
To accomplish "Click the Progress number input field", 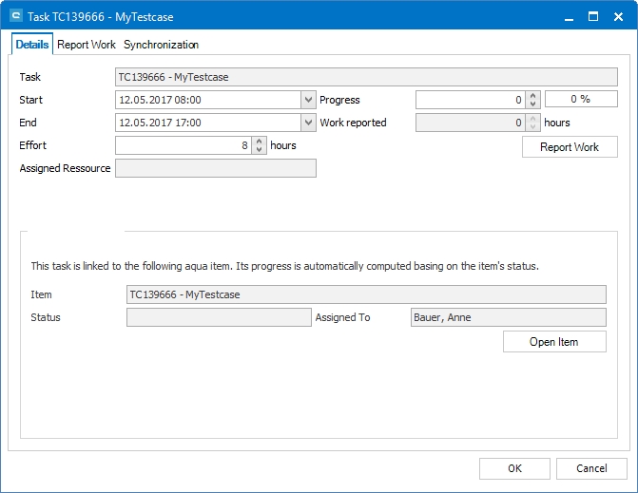I will (x=470, y=100).
